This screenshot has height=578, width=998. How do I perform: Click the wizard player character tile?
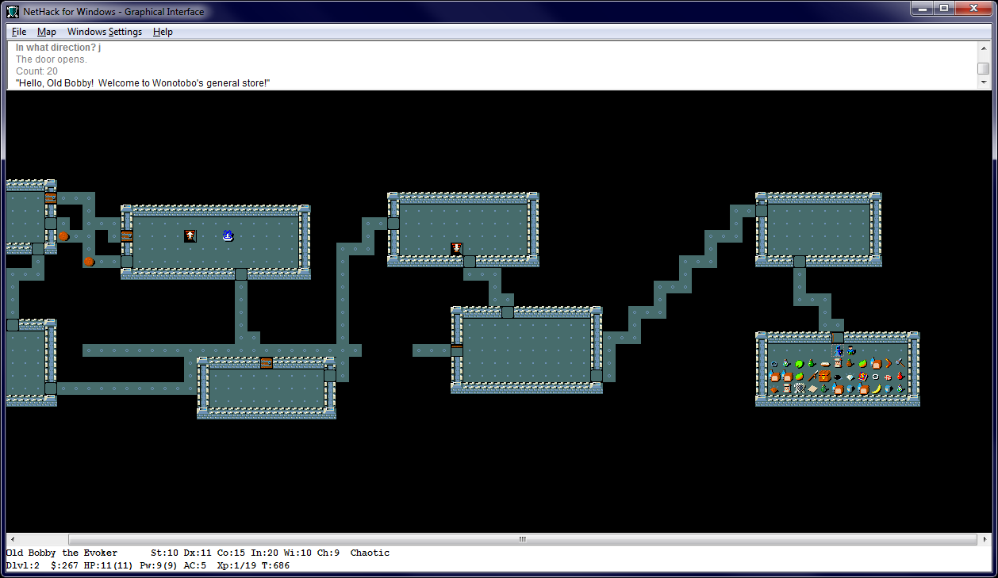(x=838, y=350)
